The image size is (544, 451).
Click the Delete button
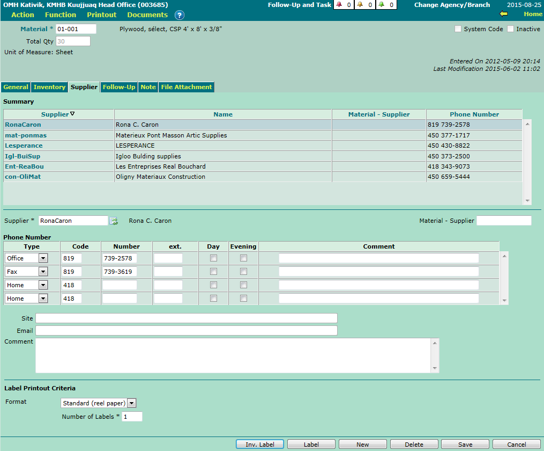click(x=414, y=445)
